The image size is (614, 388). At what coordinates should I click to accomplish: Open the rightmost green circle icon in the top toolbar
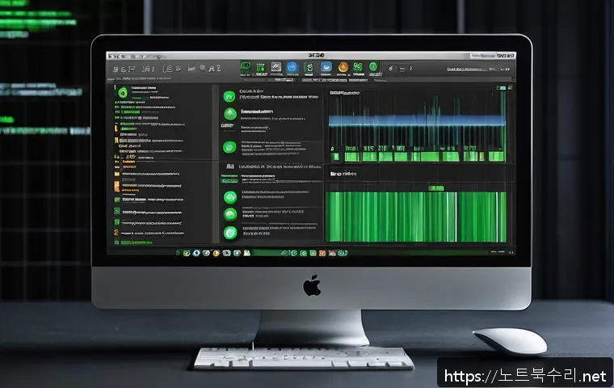pyautogui.click(x=373, y=67)
